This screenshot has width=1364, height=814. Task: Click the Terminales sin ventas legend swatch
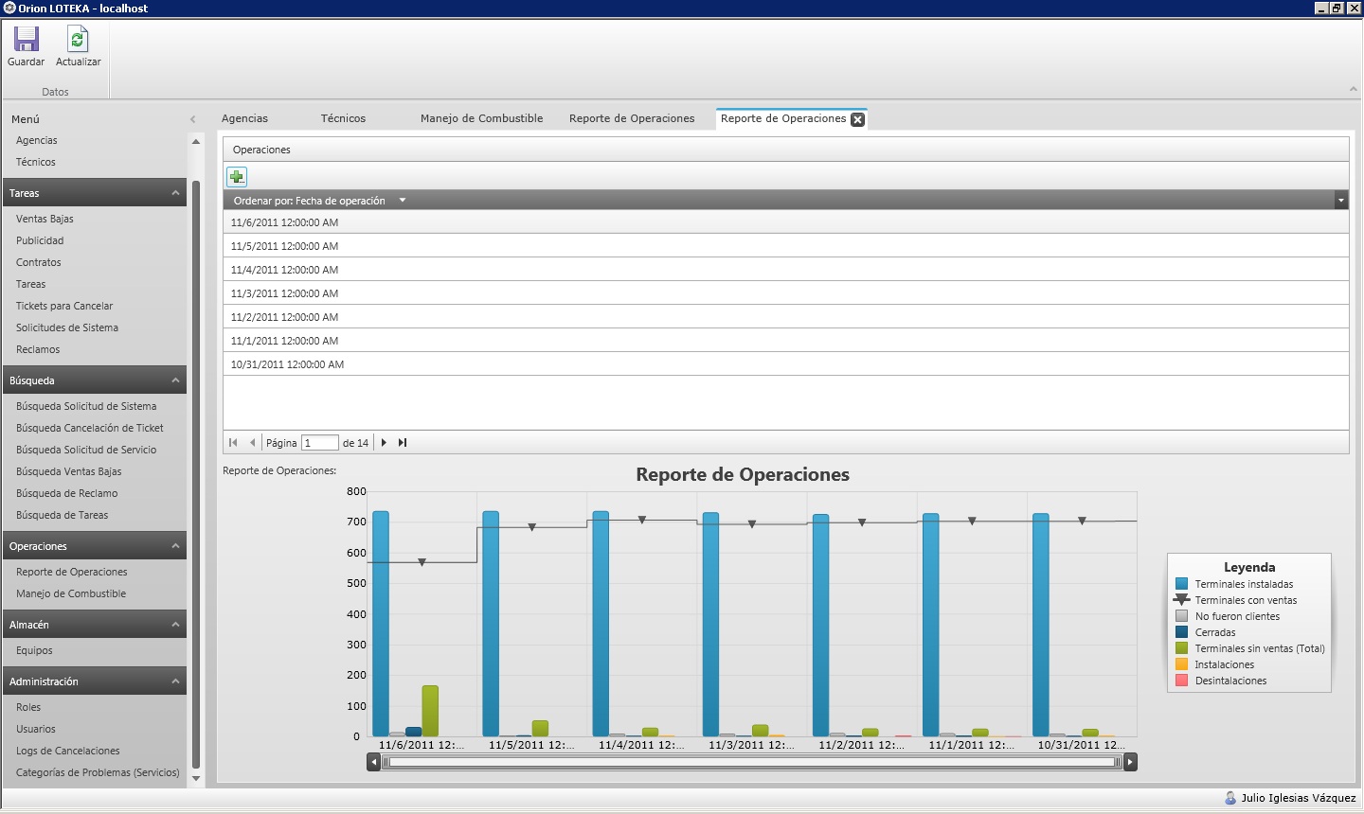[1181, 648]
